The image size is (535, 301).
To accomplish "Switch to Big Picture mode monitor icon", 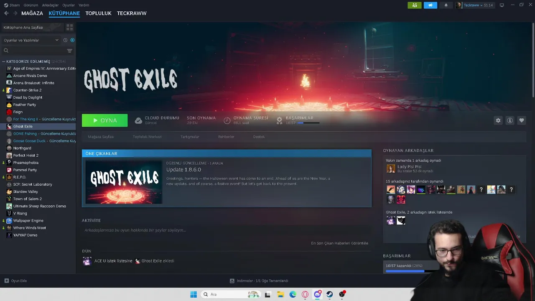I will click(502, 5).
